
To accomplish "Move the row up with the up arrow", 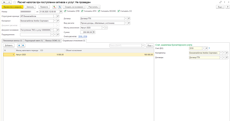I will [x=19, y=46].
